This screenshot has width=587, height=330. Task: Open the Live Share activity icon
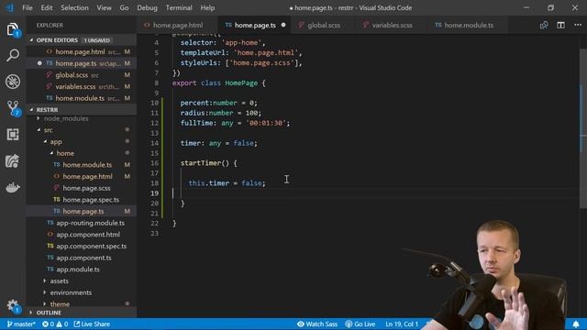click(12, 161)
